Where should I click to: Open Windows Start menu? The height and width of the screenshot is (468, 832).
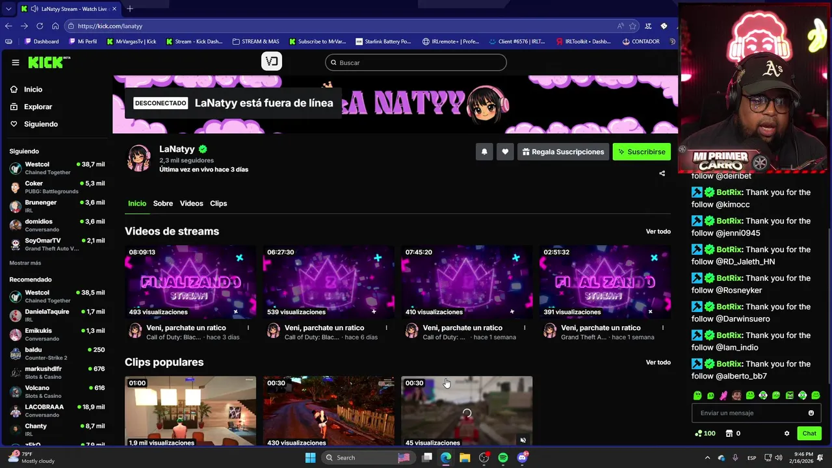tap(311, 458)
